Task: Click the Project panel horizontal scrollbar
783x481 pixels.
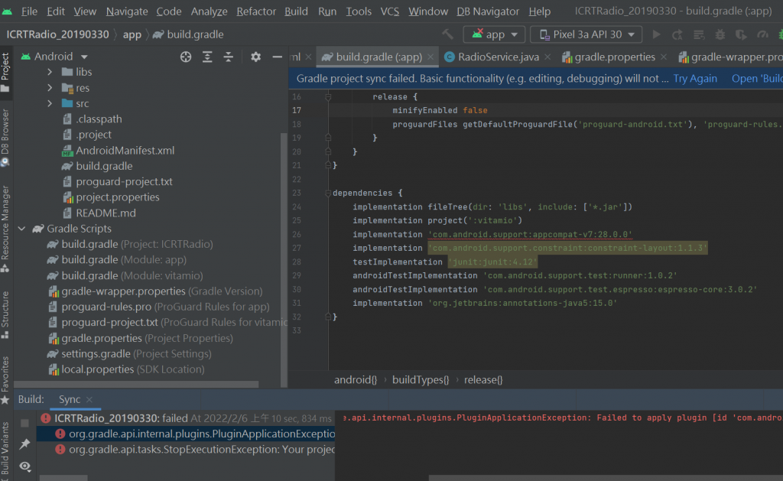Action: coord(136,385)
